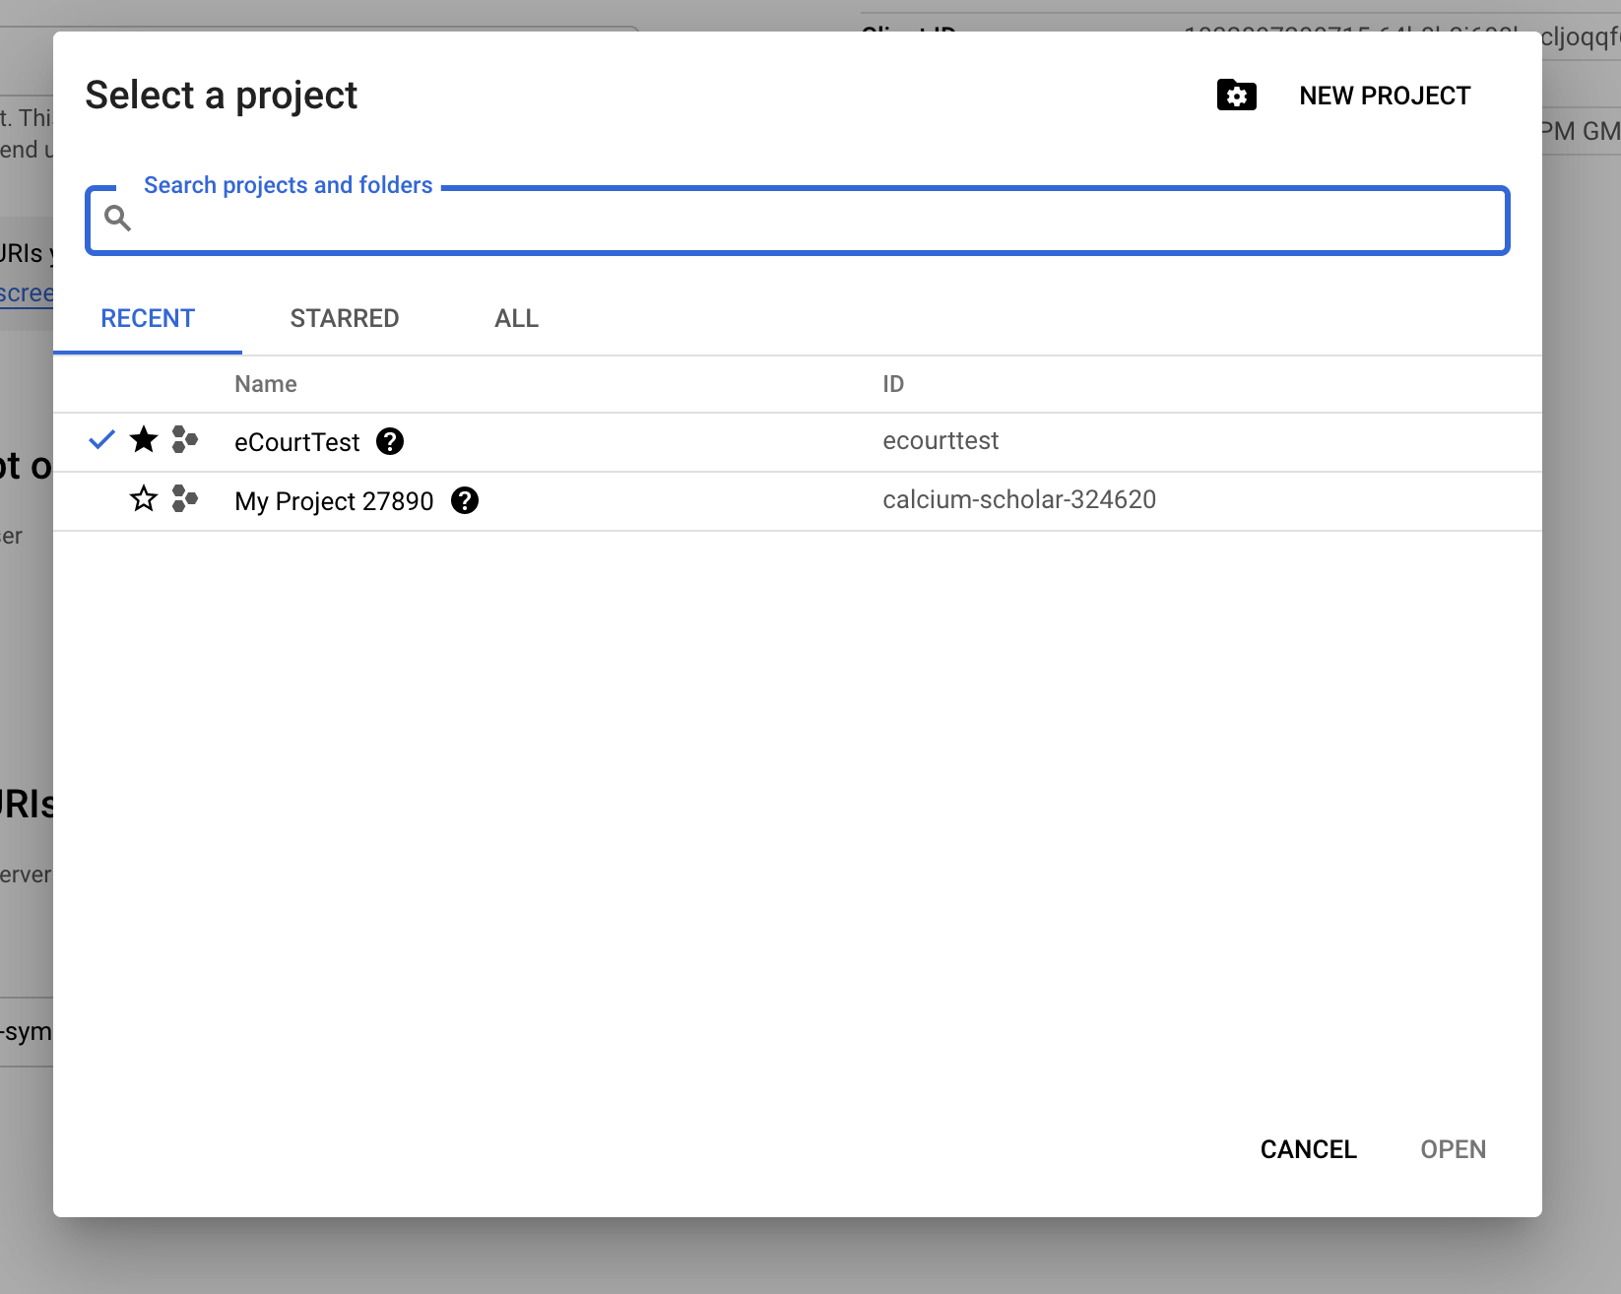The image size is (1621, 1294).
Task: Click the NEW PROJECT button
Action: coord(1385,95)
